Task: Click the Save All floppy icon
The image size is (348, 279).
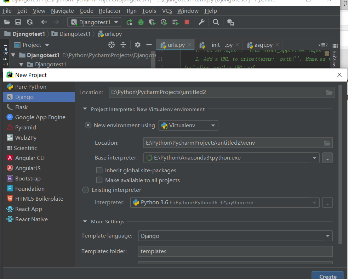Action: [x=18, y=22]
